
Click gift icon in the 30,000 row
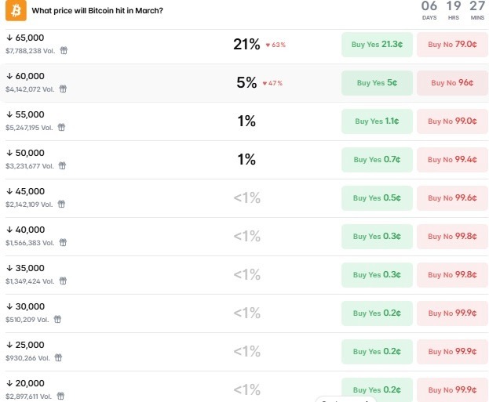click(57, 319)
